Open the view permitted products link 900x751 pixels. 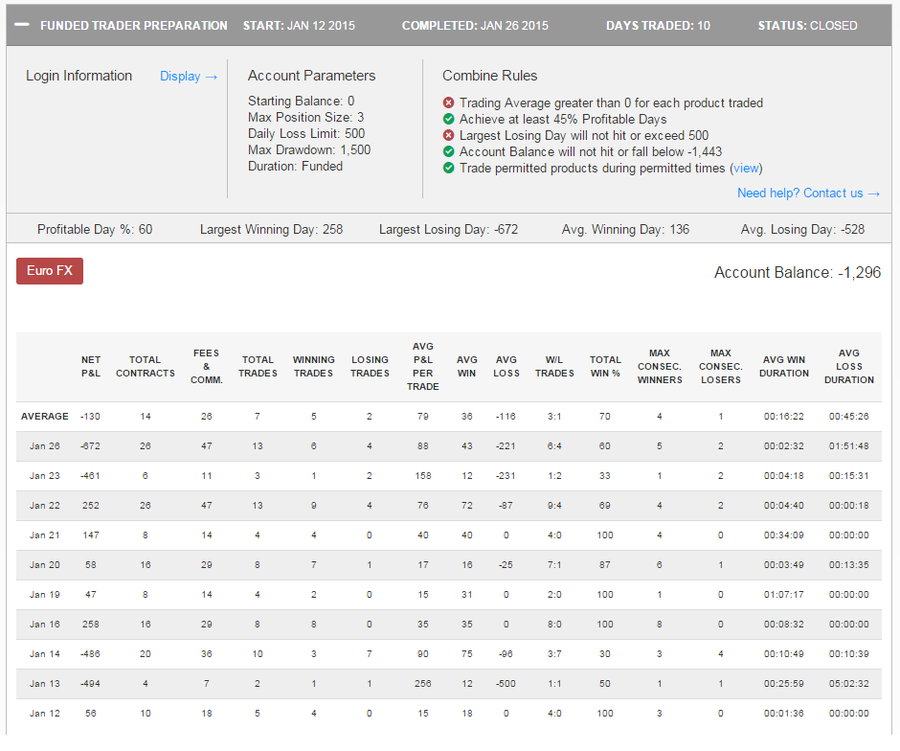746,169
